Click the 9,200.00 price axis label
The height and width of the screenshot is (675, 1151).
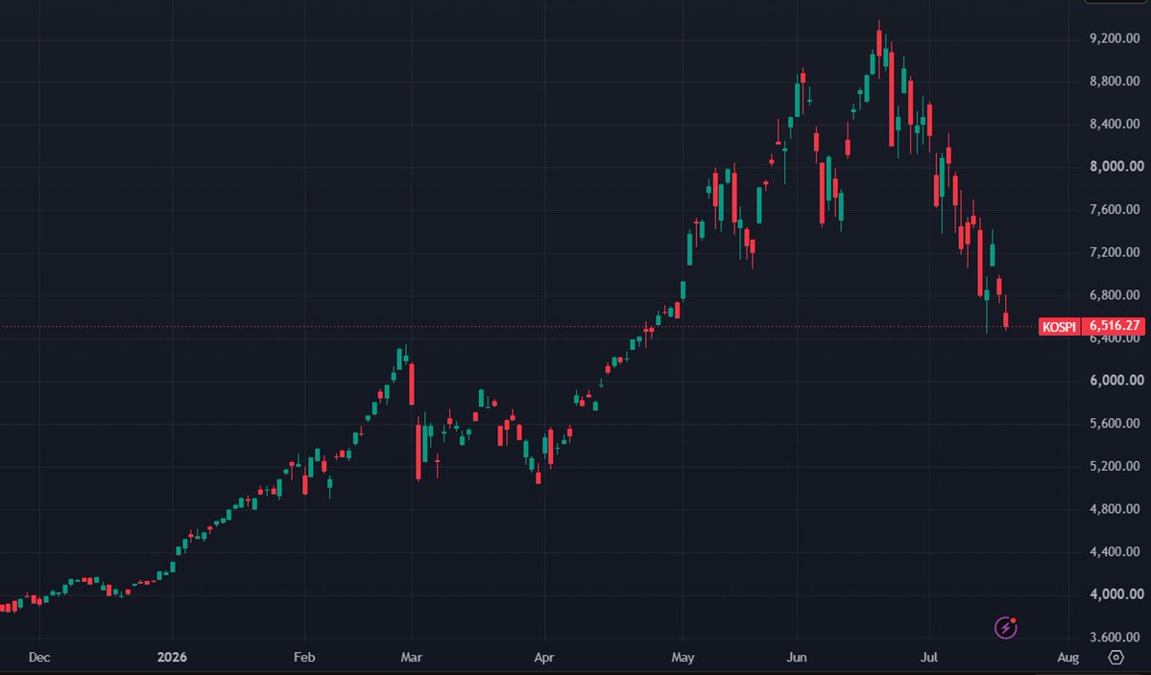tap(1115, 38)
